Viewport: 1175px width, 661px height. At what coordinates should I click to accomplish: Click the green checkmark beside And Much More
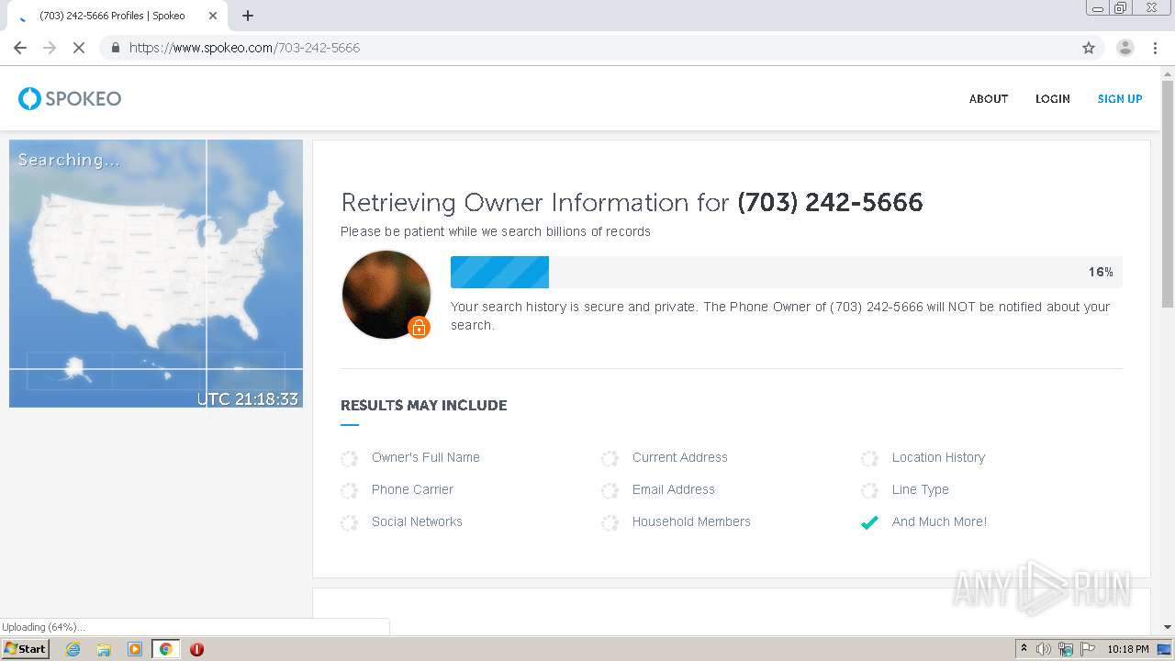click(x=869, y=522)
